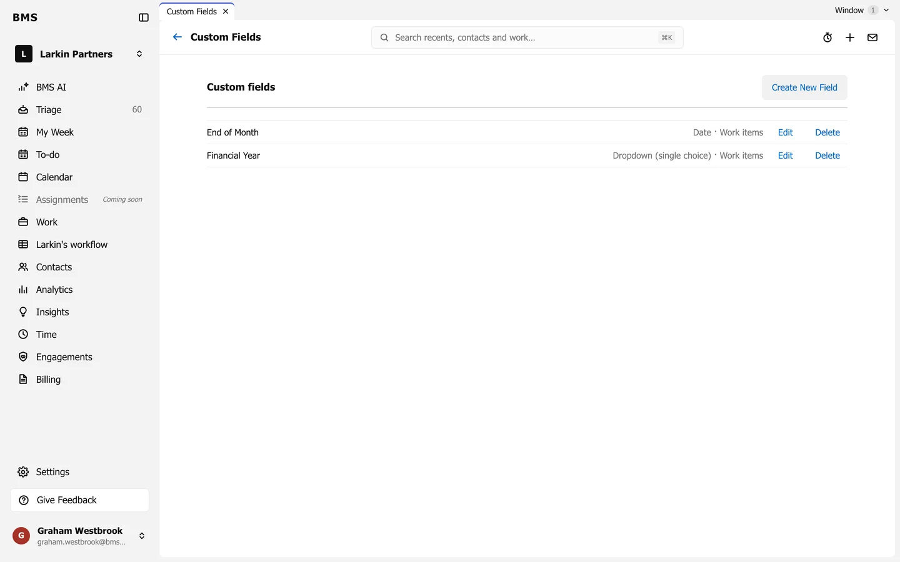Screen dimensions: 900x562
Task: Delete the End of Month field
Action: [x=827, y=132]
